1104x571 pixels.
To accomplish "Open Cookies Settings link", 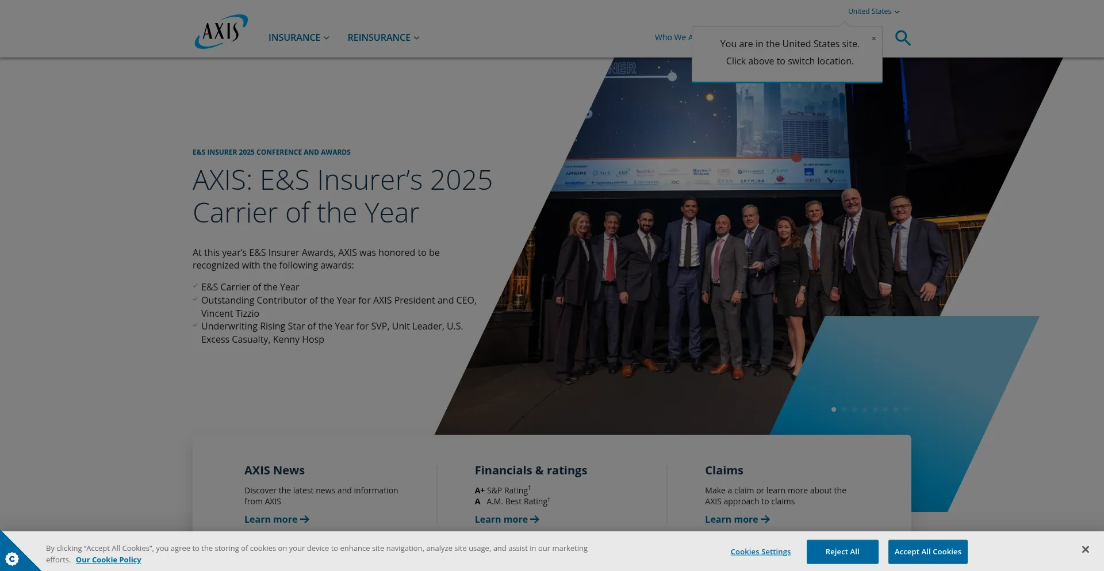I will point(760,551).
